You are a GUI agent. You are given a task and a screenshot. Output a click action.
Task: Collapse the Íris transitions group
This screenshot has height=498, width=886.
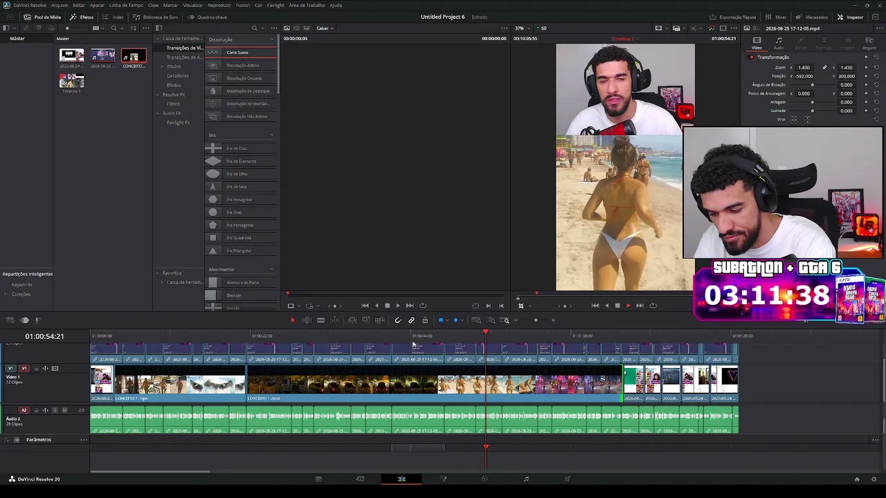tap(271, 135)
